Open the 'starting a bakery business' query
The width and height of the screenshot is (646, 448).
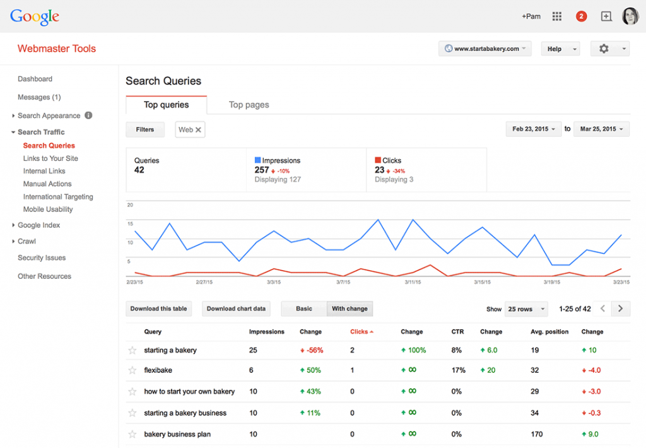tap(185, 413)
